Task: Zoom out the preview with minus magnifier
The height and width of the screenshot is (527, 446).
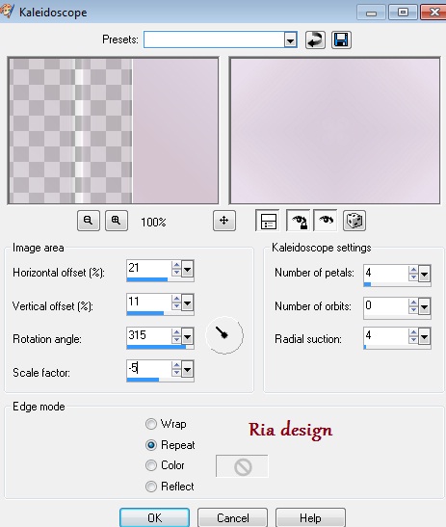Action: [89, 221]
